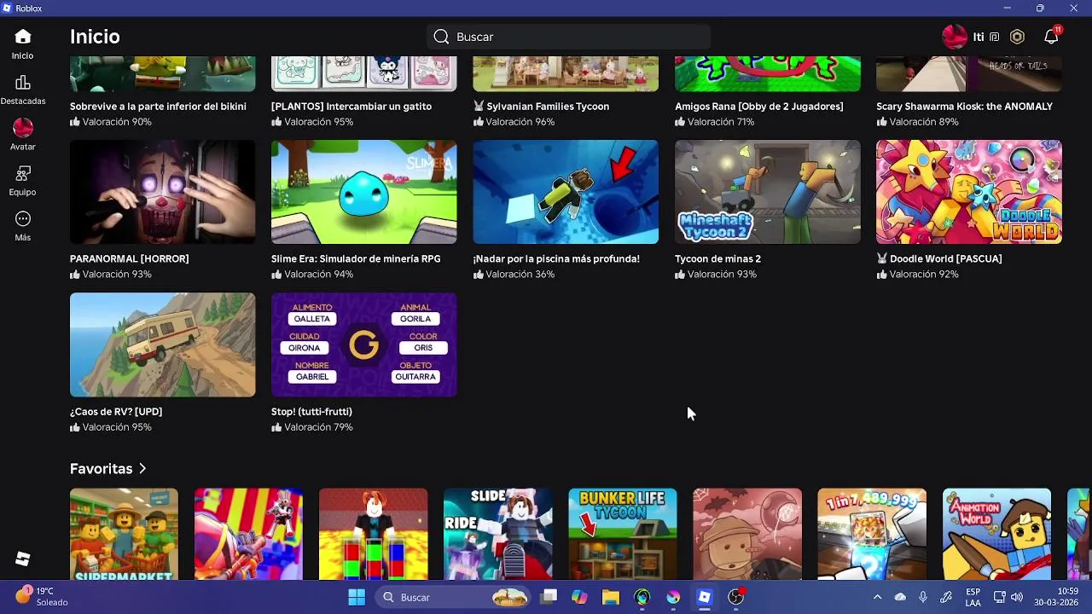Open OBS Studio taskbar icon

pyautogui.click(x=736, y=597)
